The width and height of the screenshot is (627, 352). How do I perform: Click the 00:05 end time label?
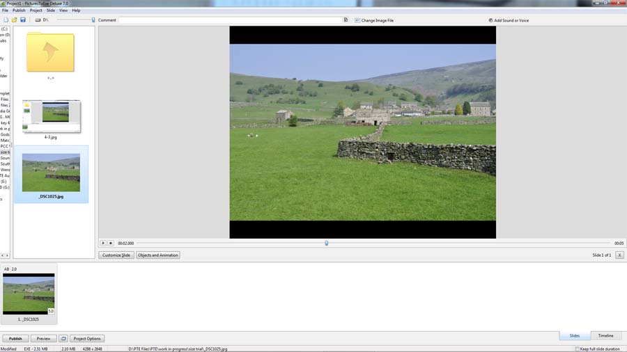coord(619,243)
